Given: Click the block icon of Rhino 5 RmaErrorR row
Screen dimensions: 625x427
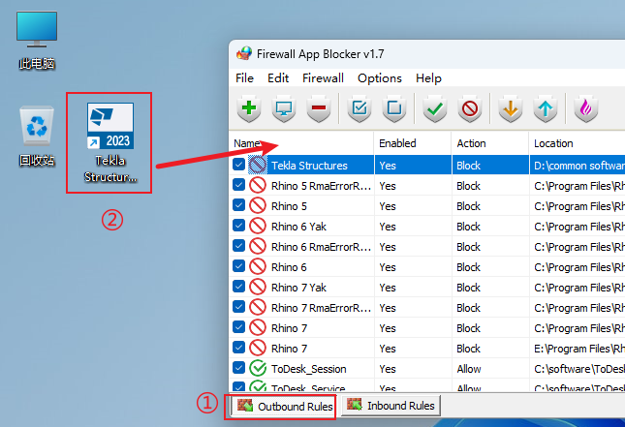Looking at the screenshot, I should tap(258, 185).
